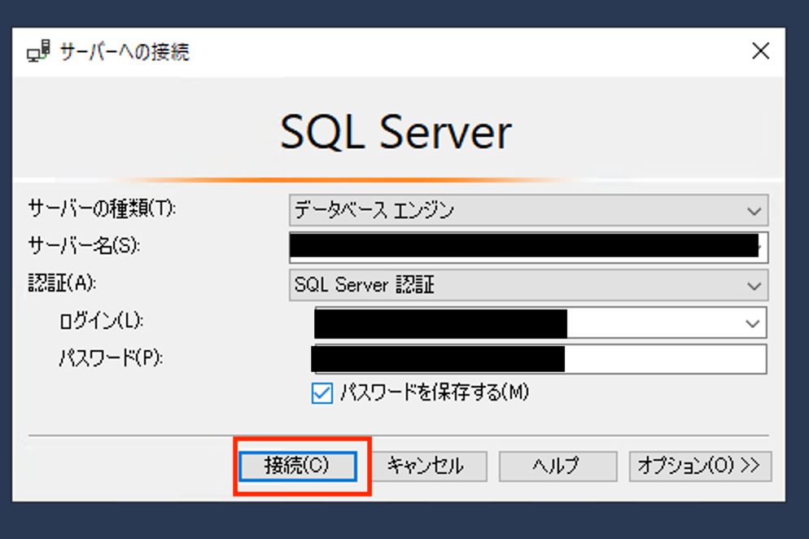The image size is (809, 539).
Task: Expand the ログイン login dropdown arrow
Action: pyautogui.click(x=752, y=322)
